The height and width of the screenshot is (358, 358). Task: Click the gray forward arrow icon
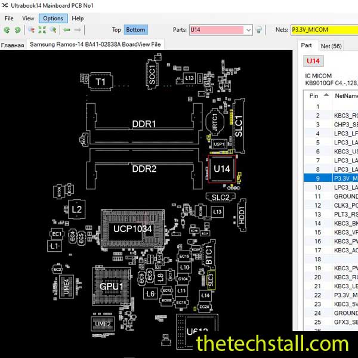click(x=78, y=30)
